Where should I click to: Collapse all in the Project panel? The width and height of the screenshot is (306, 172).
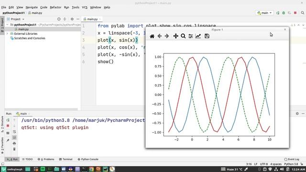click(x=65, y=19)
